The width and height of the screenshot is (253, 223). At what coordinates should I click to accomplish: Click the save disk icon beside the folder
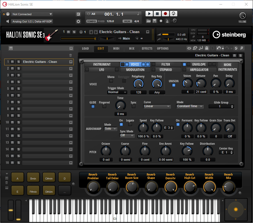point(155,21)
